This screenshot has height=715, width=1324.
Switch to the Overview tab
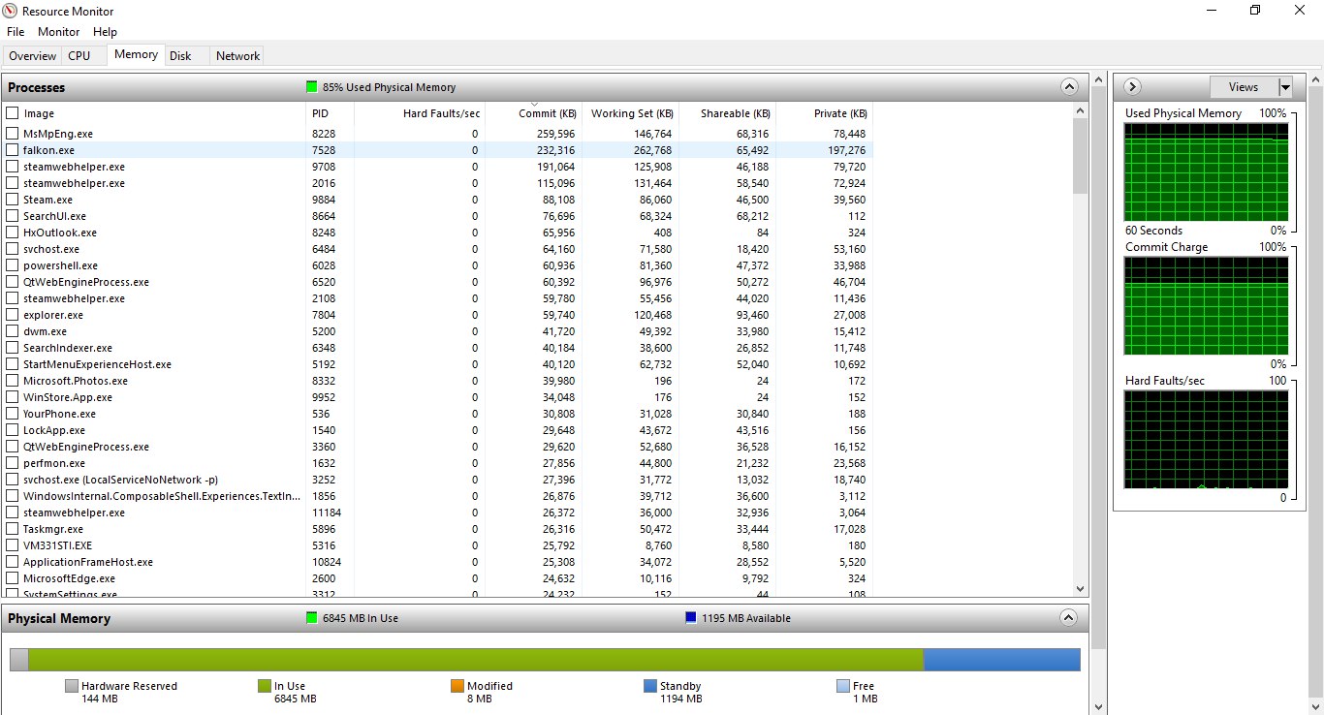(33, 56)
